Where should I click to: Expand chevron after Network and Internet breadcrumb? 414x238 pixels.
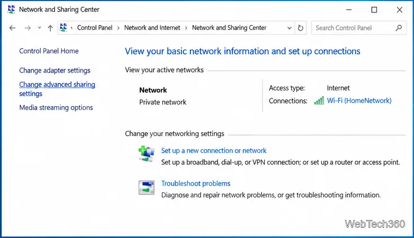click(186, 28)
